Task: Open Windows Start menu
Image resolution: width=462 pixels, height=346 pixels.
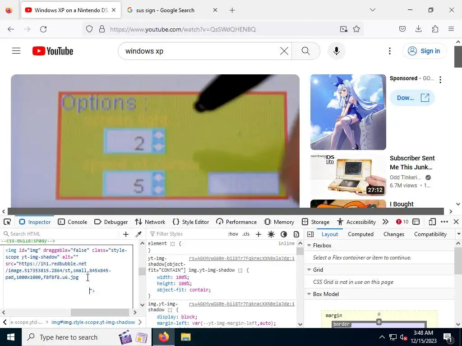Action: [x=11, y=337]
